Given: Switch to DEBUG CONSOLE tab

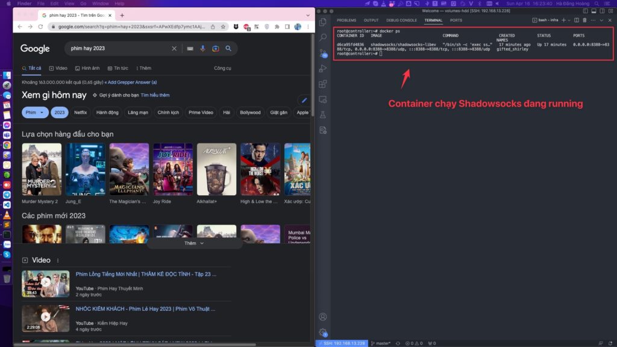Looking at the screenshot, I should click(x=401, y=20).
